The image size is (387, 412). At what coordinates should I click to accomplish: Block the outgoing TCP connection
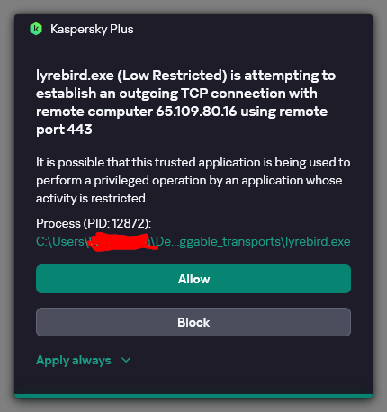(193, 322)
